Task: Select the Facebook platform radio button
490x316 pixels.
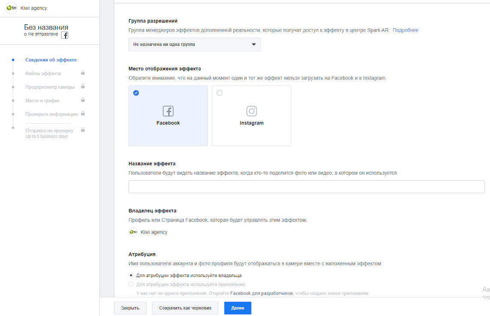Action: click(x=136, y=93)
